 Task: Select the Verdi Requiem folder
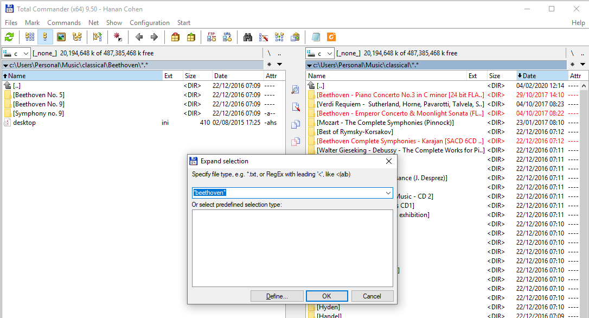(400, 104)
